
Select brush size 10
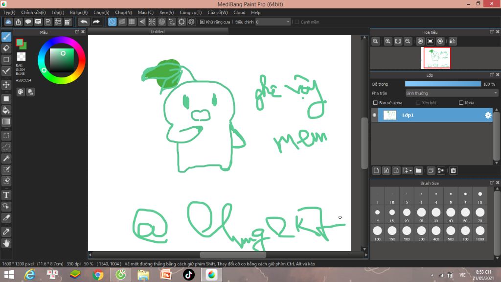(x=480, y=197)
